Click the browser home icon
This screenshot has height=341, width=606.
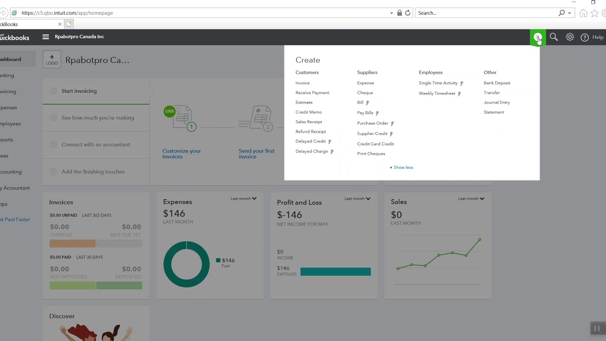(x=583, y=13)
